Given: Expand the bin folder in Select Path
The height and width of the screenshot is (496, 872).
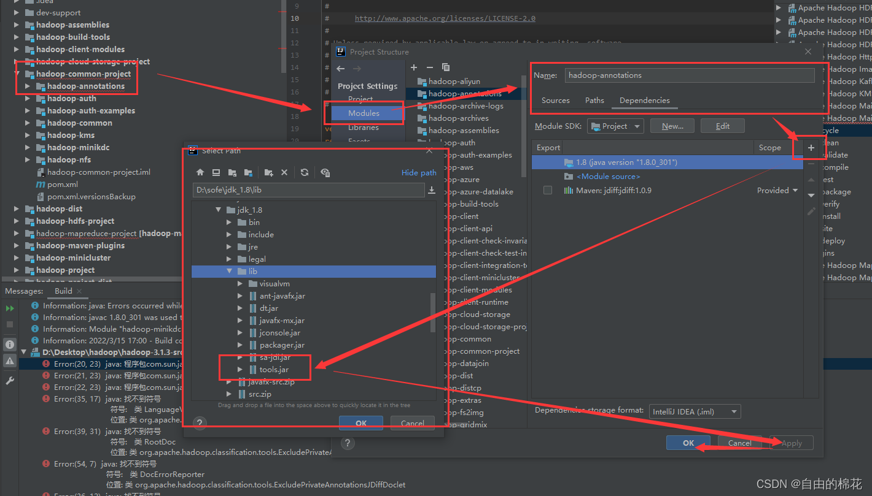Looking at the screenshot, I should click(229, 222).
